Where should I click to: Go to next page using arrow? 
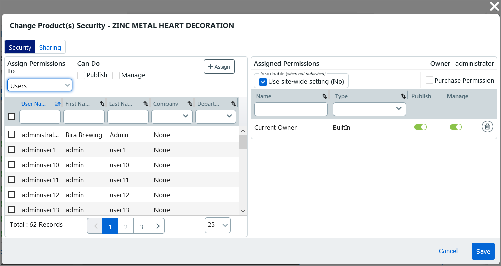pyautogui.click(x=157, y=226)
